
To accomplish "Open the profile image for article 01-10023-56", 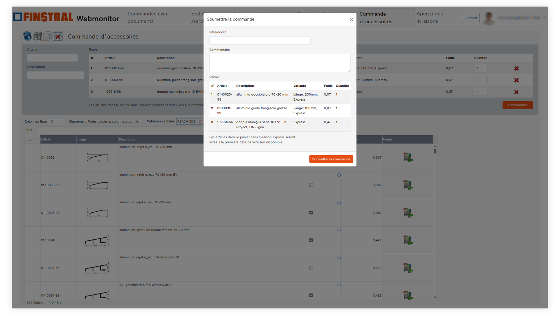I will click(97, 185).
